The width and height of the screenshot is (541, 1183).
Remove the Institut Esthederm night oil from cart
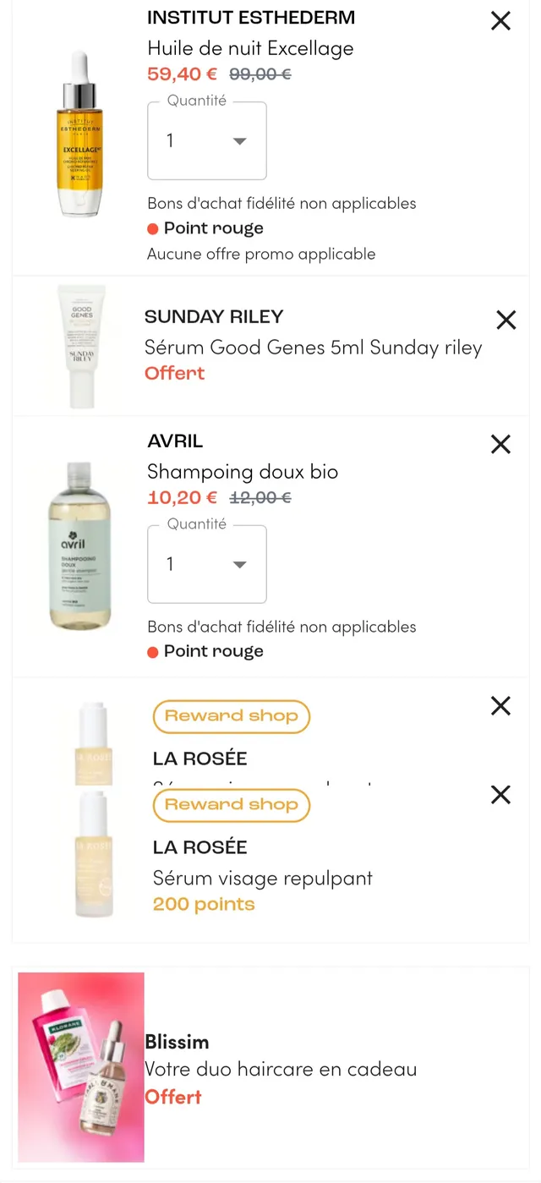coord(500,21)
